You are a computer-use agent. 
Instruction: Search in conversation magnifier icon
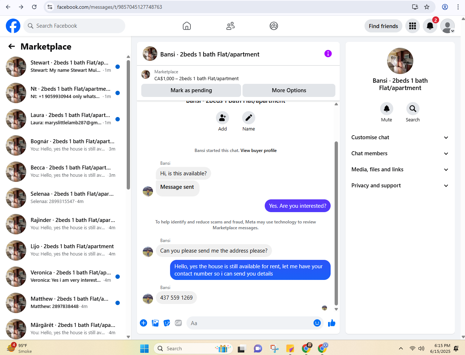point(413,109)
